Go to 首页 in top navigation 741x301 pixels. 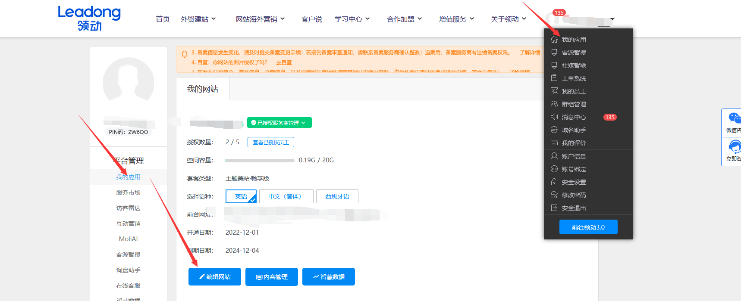point(163,19)
